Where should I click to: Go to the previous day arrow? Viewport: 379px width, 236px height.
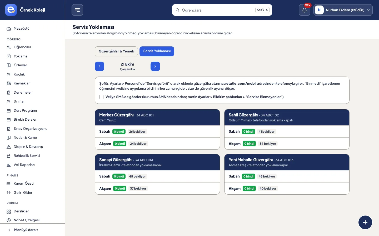[99, 66]
